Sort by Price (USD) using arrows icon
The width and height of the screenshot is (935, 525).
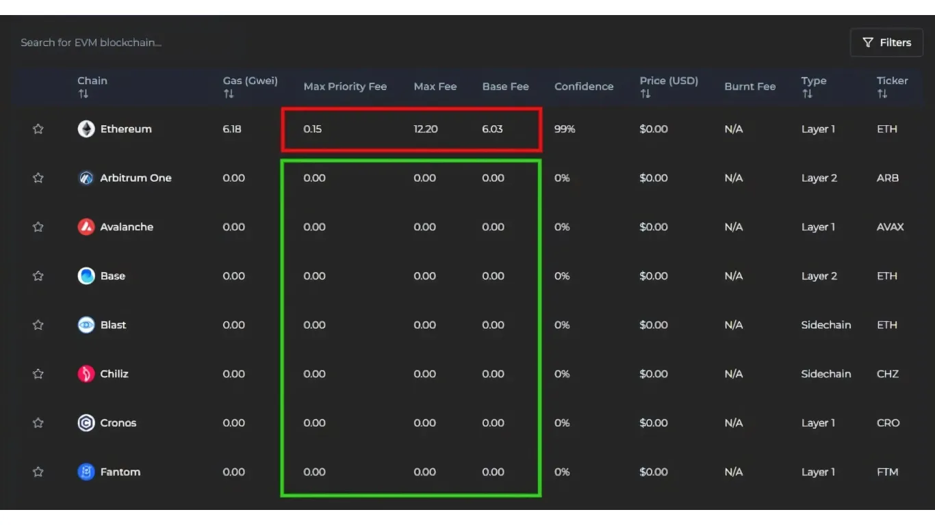coord(645,94)
